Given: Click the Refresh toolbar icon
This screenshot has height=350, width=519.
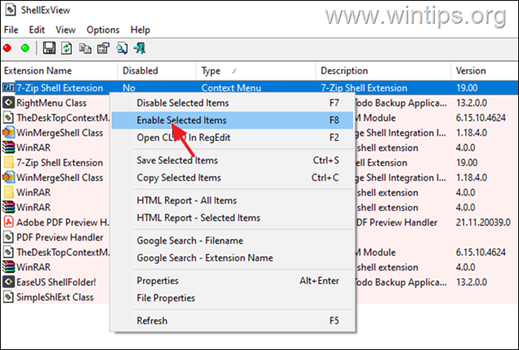Looking at the screenshot, I should tap(67, 48).
